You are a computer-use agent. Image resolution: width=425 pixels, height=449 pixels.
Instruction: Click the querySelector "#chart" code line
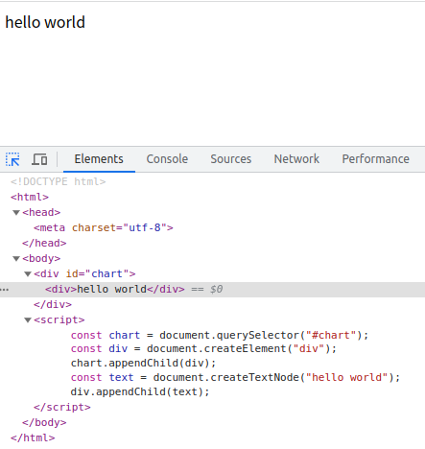click(x=220, y=335)
